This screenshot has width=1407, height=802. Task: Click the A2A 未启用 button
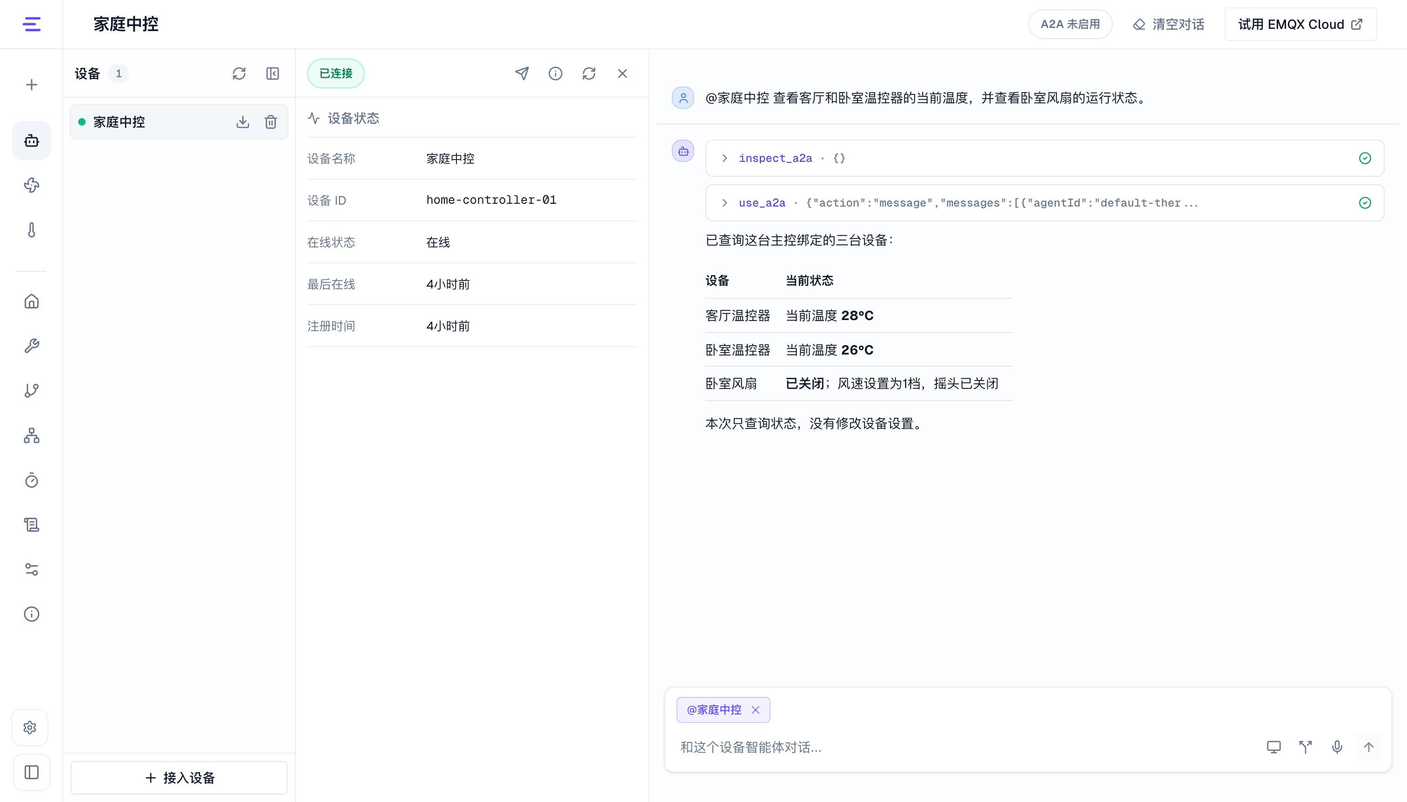(1070, 24)
